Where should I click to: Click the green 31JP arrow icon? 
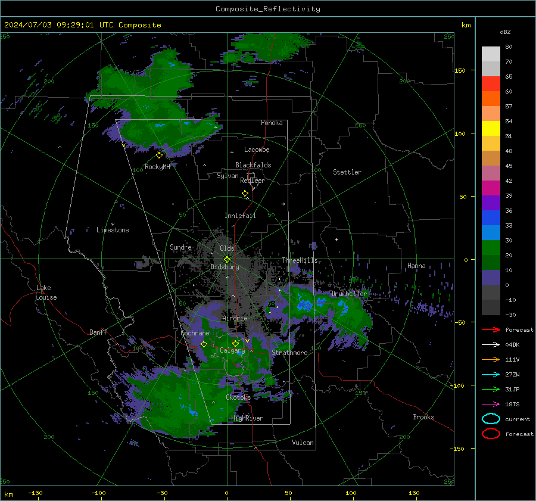(x=491, y=389)
